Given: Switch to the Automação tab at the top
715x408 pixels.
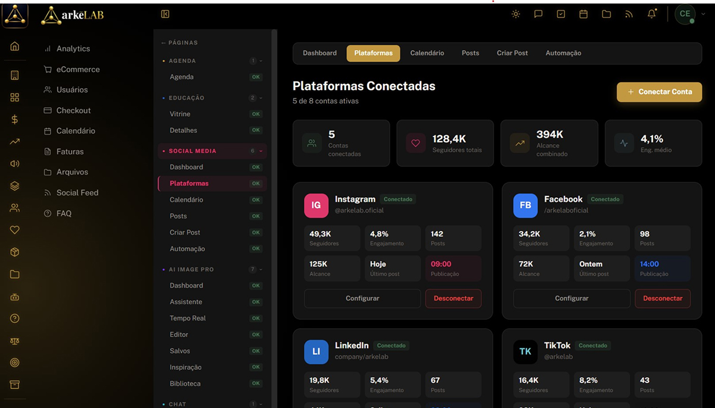Looking at the screenshot, I should coord(564,53).
